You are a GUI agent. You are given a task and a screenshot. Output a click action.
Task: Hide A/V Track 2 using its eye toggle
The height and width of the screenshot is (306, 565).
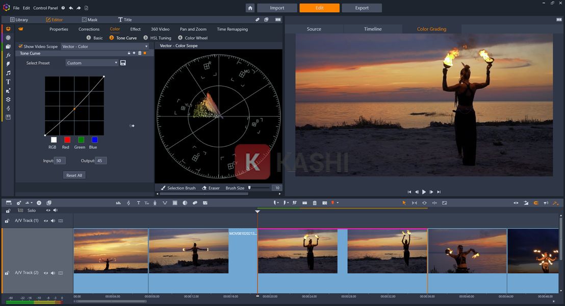click(x=45, y=272)
